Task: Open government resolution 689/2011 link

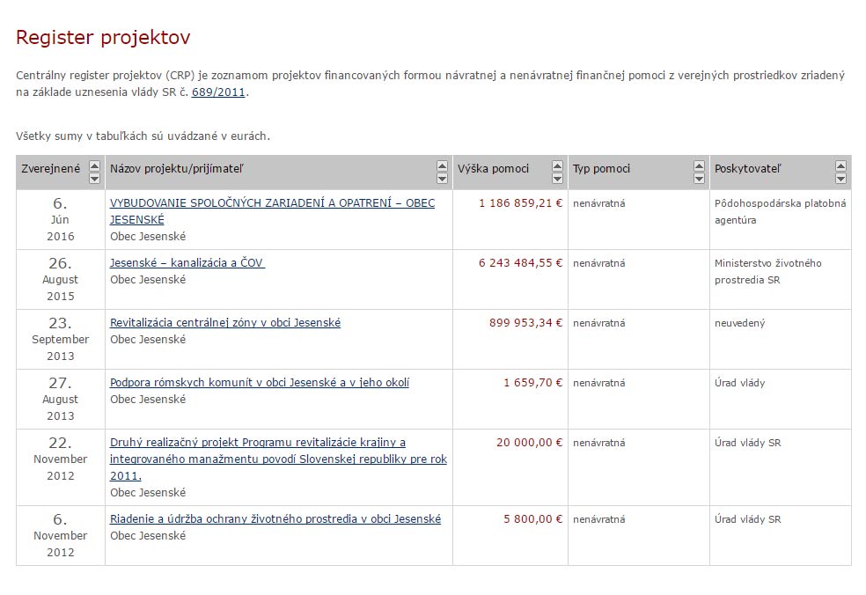Action: (218, 92)
